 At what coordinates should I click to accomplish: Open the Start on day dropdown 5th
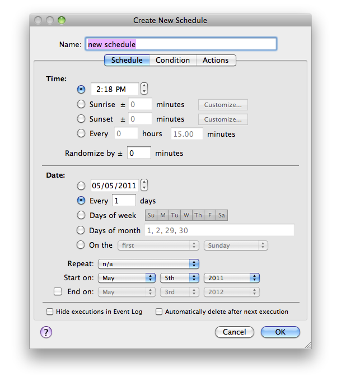point(180,278)
